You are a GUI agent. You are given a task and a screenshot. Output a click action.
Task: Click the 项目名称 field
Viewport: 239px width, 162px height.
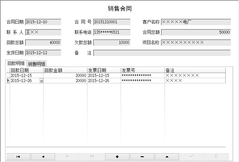point(196,43)
